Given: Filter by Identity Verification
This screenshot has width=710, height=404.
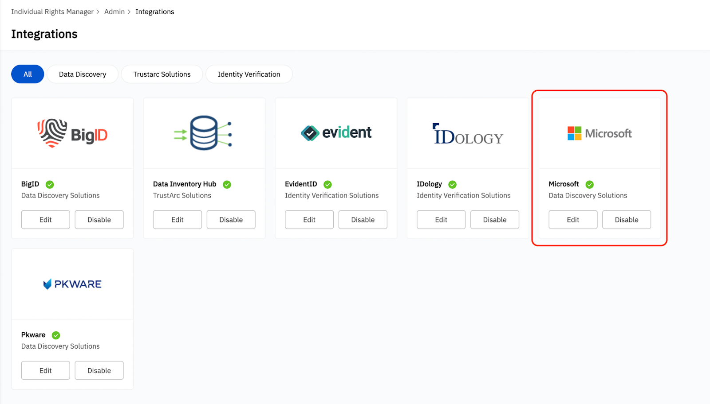Looking at the screenshot, I should (249, 74).
